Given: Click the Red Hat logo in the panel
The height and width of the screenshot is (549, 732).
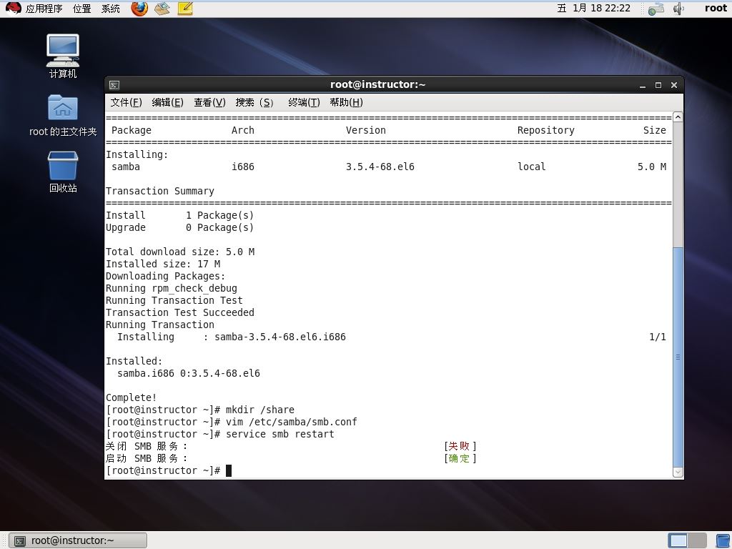Looking at the screenshot, I should click(13, 9).
